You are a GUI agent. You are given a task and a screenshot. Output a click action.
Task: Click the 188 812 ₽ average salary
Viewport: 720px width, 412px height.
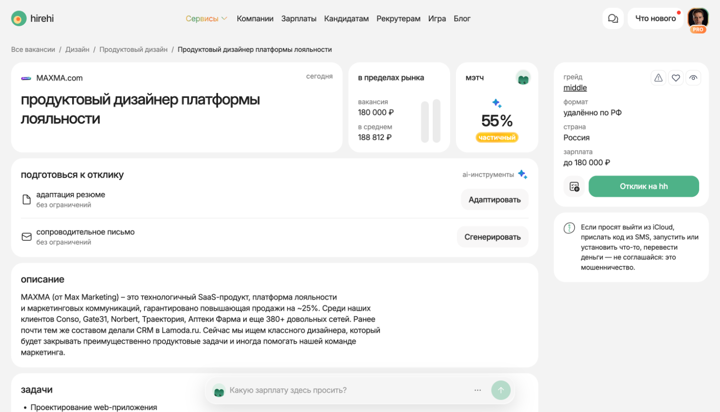(x=375, y=137)
